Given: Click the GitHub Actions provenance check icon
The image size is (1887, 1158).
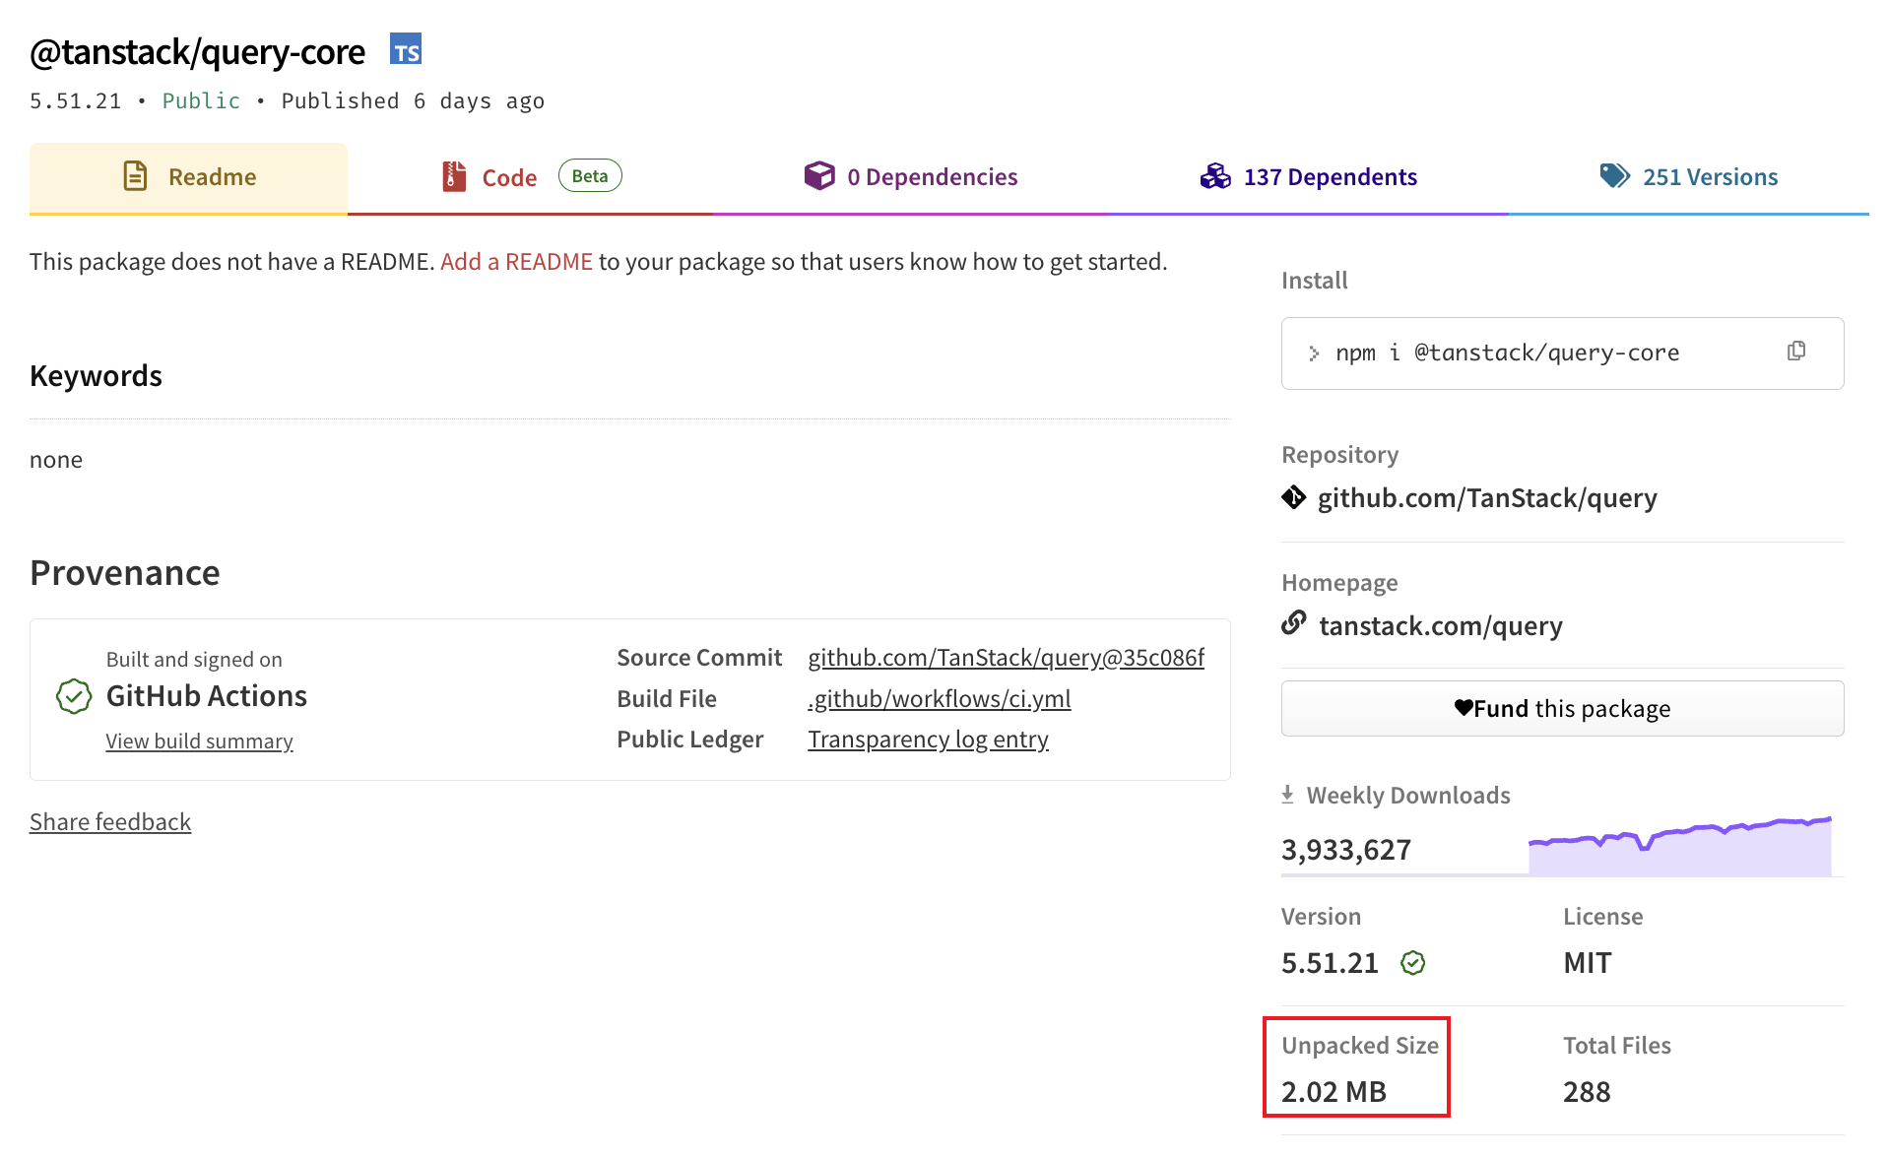Looking at the screenshot, I should pyautogui.click(x=74, y=696).
